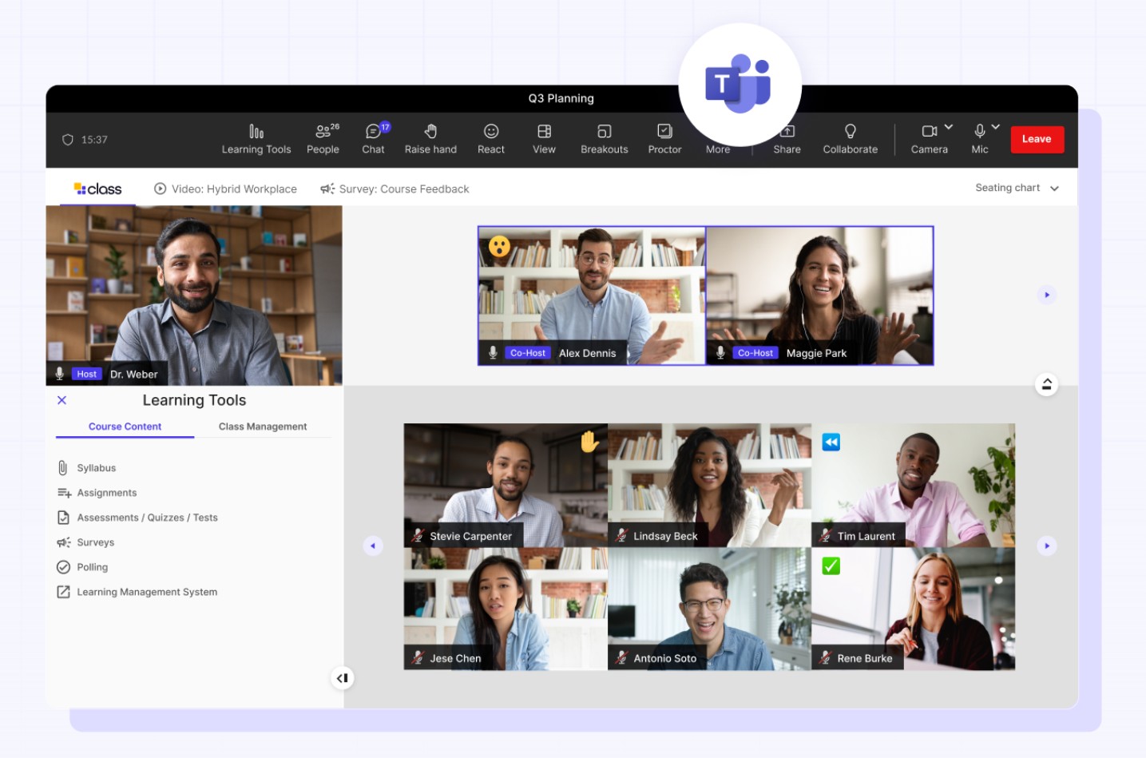
Task: Close the Learning Tools panel
Action: coord(62,400)
